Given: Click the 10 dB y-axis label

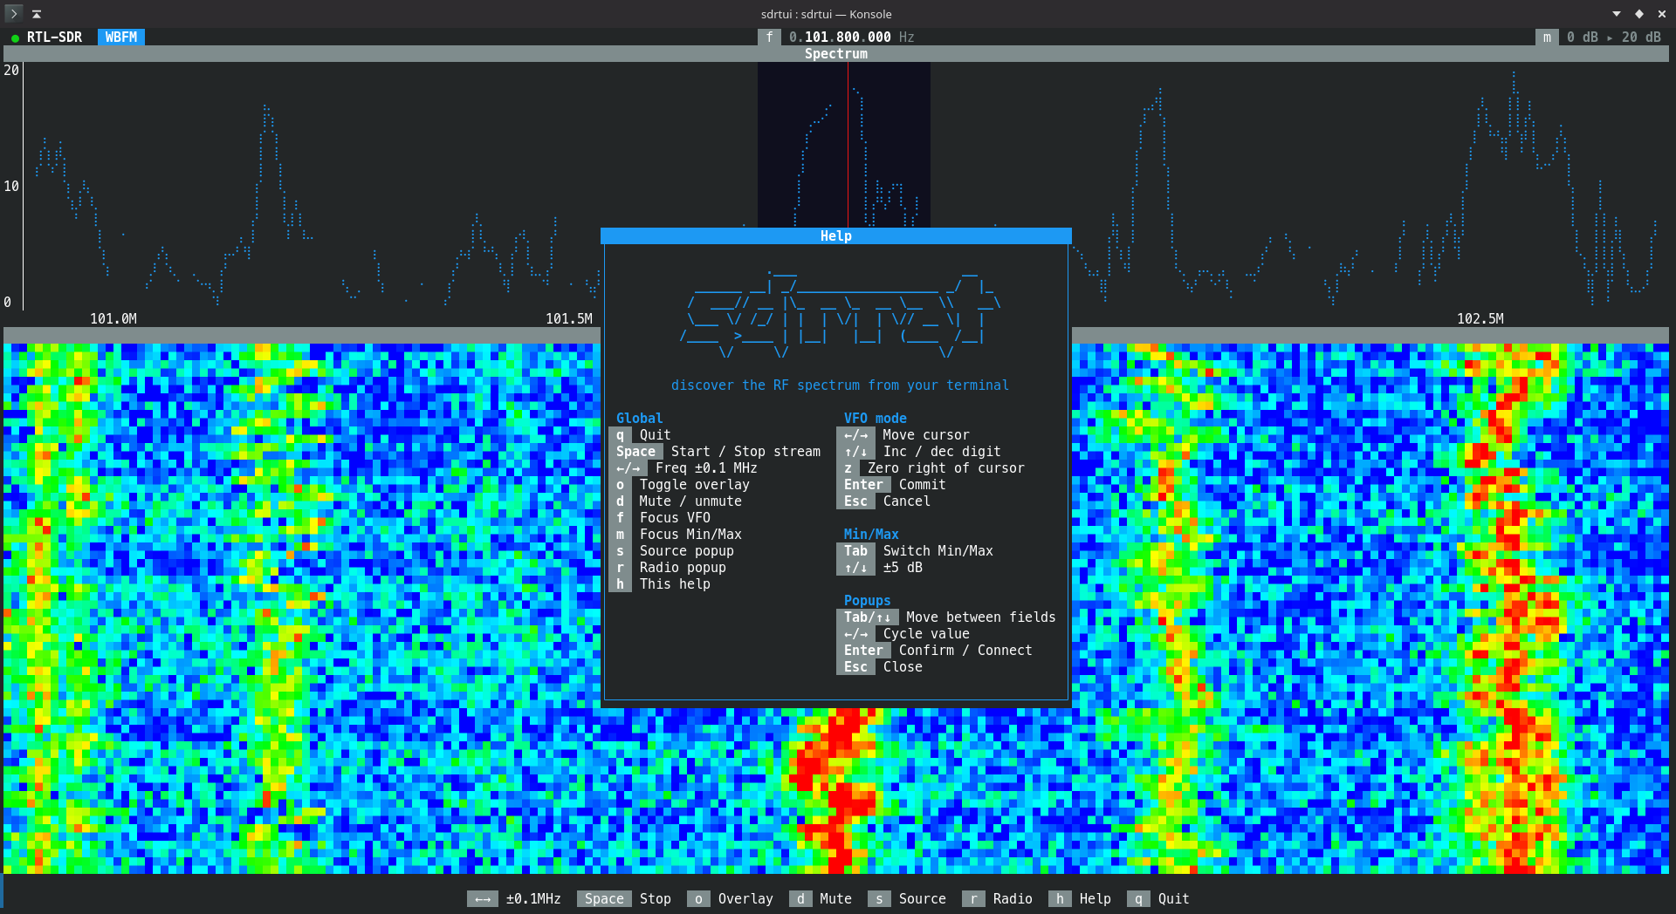Looking at the screenshot, I should 11,186.
